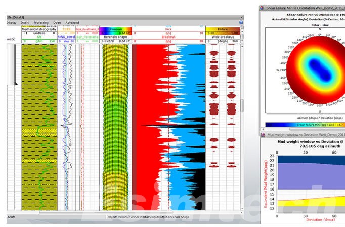Select the Mechanical stratigraphy track header
345x227 pixels.
click(x=39, y=29)
